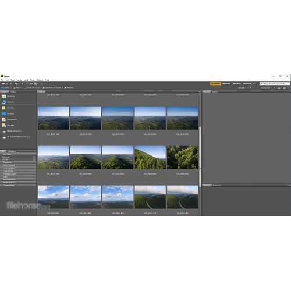Click the search field
The image size is (291, 291).
tap(275, 84)
